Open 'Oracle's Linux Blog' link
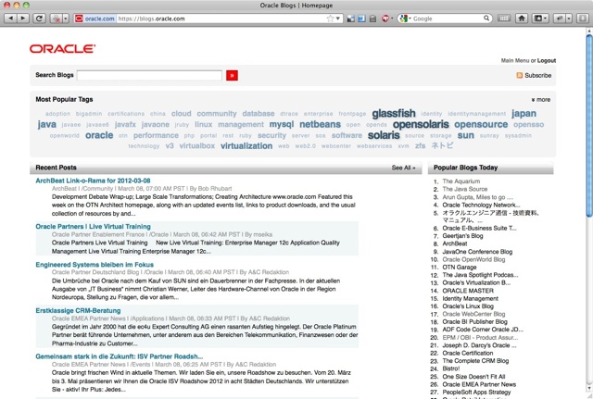The image size is (593, 399). [468, 306]
